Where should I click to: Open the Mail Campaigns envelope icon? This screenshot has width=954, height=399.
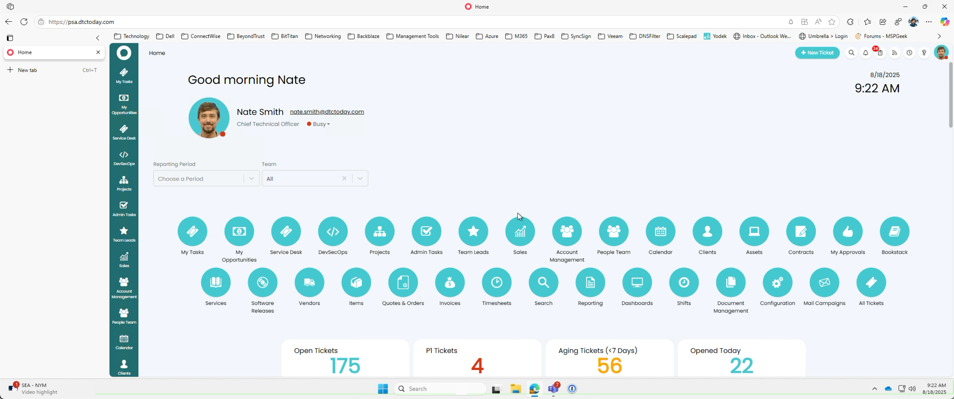pos(824,282)
